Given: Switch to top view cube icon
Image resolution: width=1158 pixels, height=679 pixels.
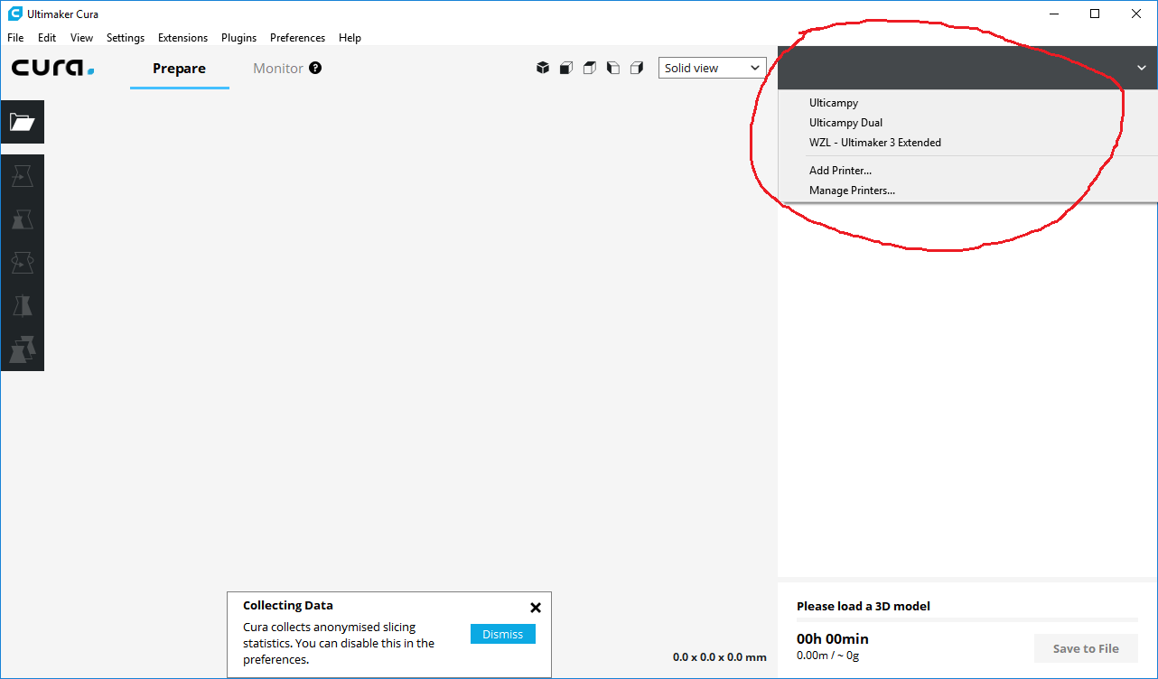Looking at the screenshot, I should tap(590, 68).
